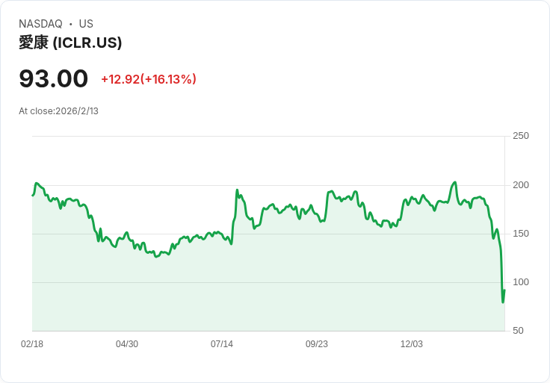Click the 50 y-axis price label
This screenshot has width=550, height=383.
[518, 331]
